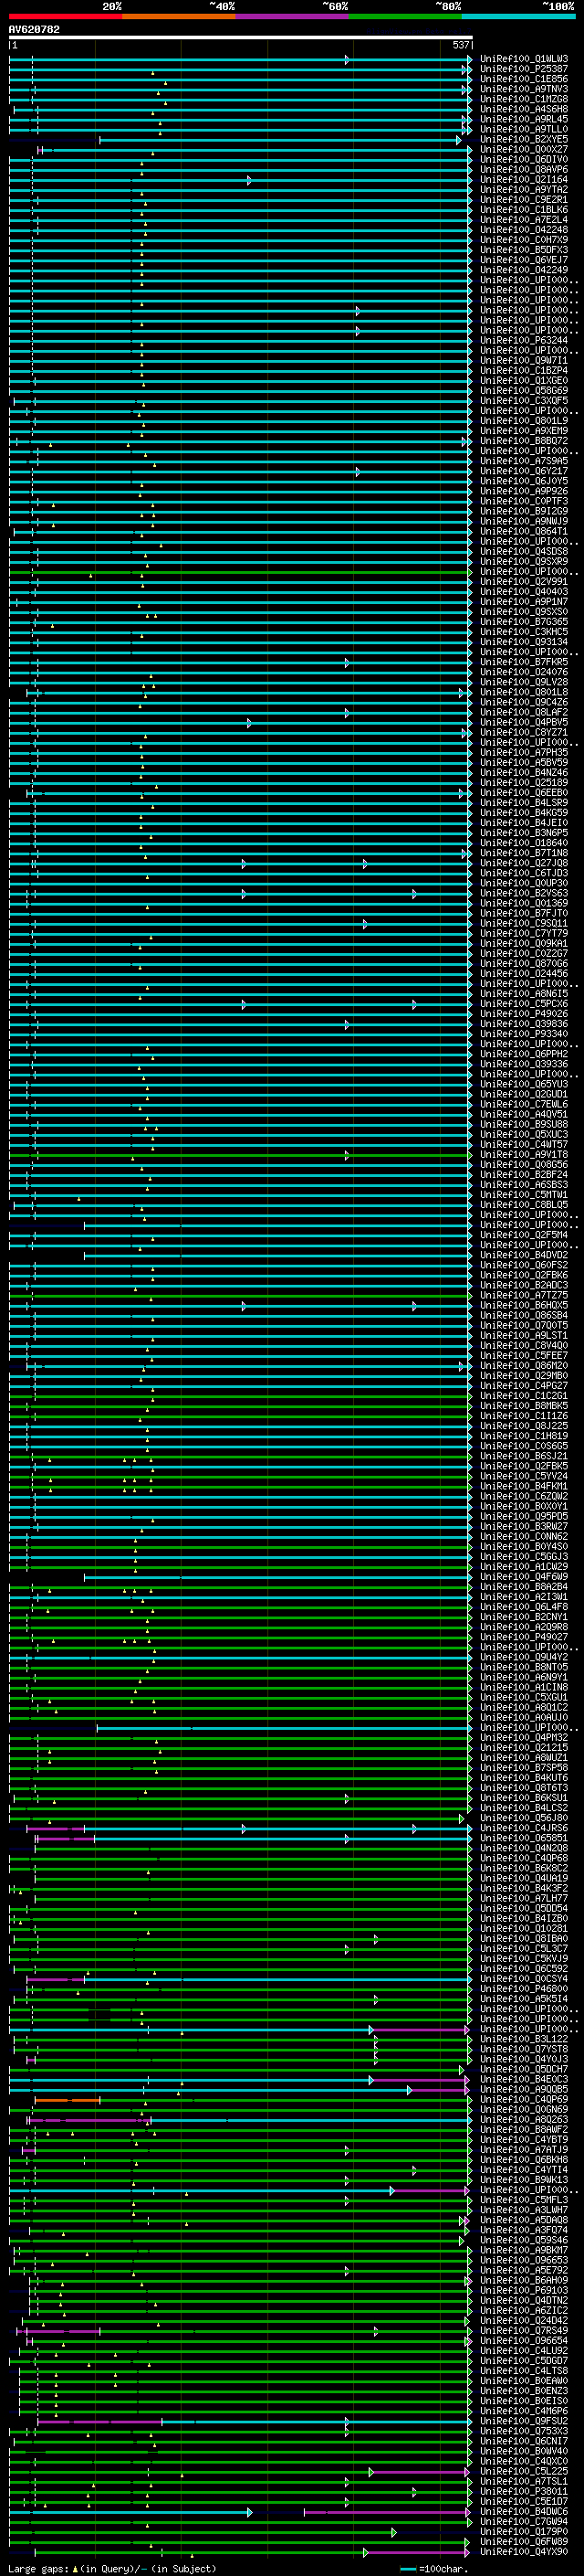Click the arrow end of the UniRef100_B2XYE5 bar
584x2576 pixels.
[x=459, y=140]
